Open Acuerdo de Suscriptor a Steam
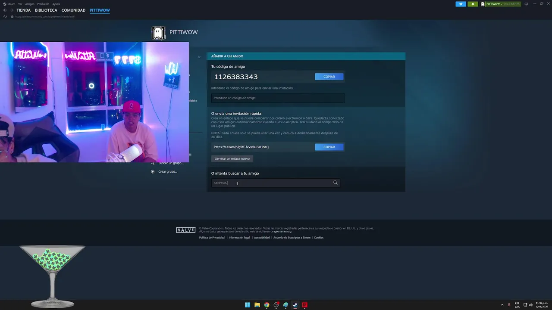Screen dimensions: 552x310 coord(292,238)
